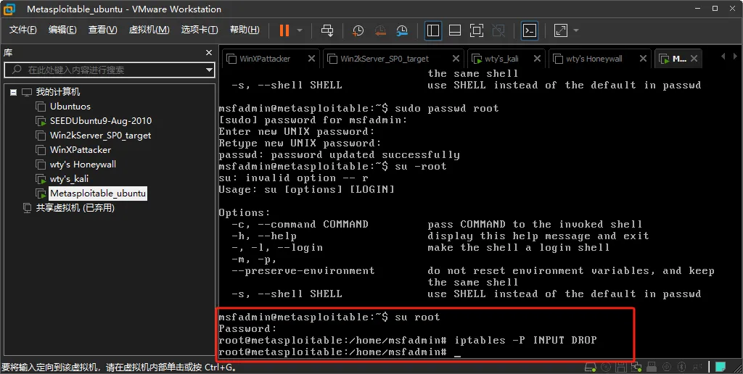
Task: Select Ubuntuos in the library tree
Action: (x=70, y=107)
